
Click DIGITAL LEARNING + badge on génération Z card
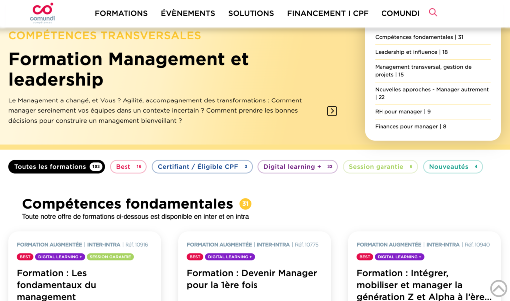pyautogui.click(x=399, y=257)
